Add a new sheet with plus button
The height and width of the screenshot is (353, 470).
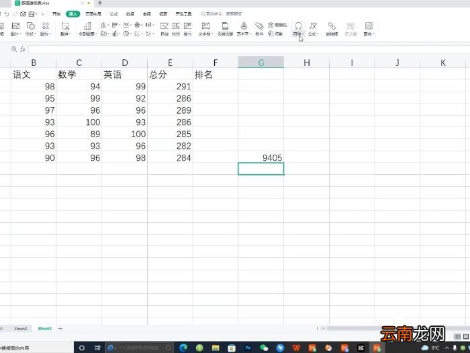pos(60,328)
